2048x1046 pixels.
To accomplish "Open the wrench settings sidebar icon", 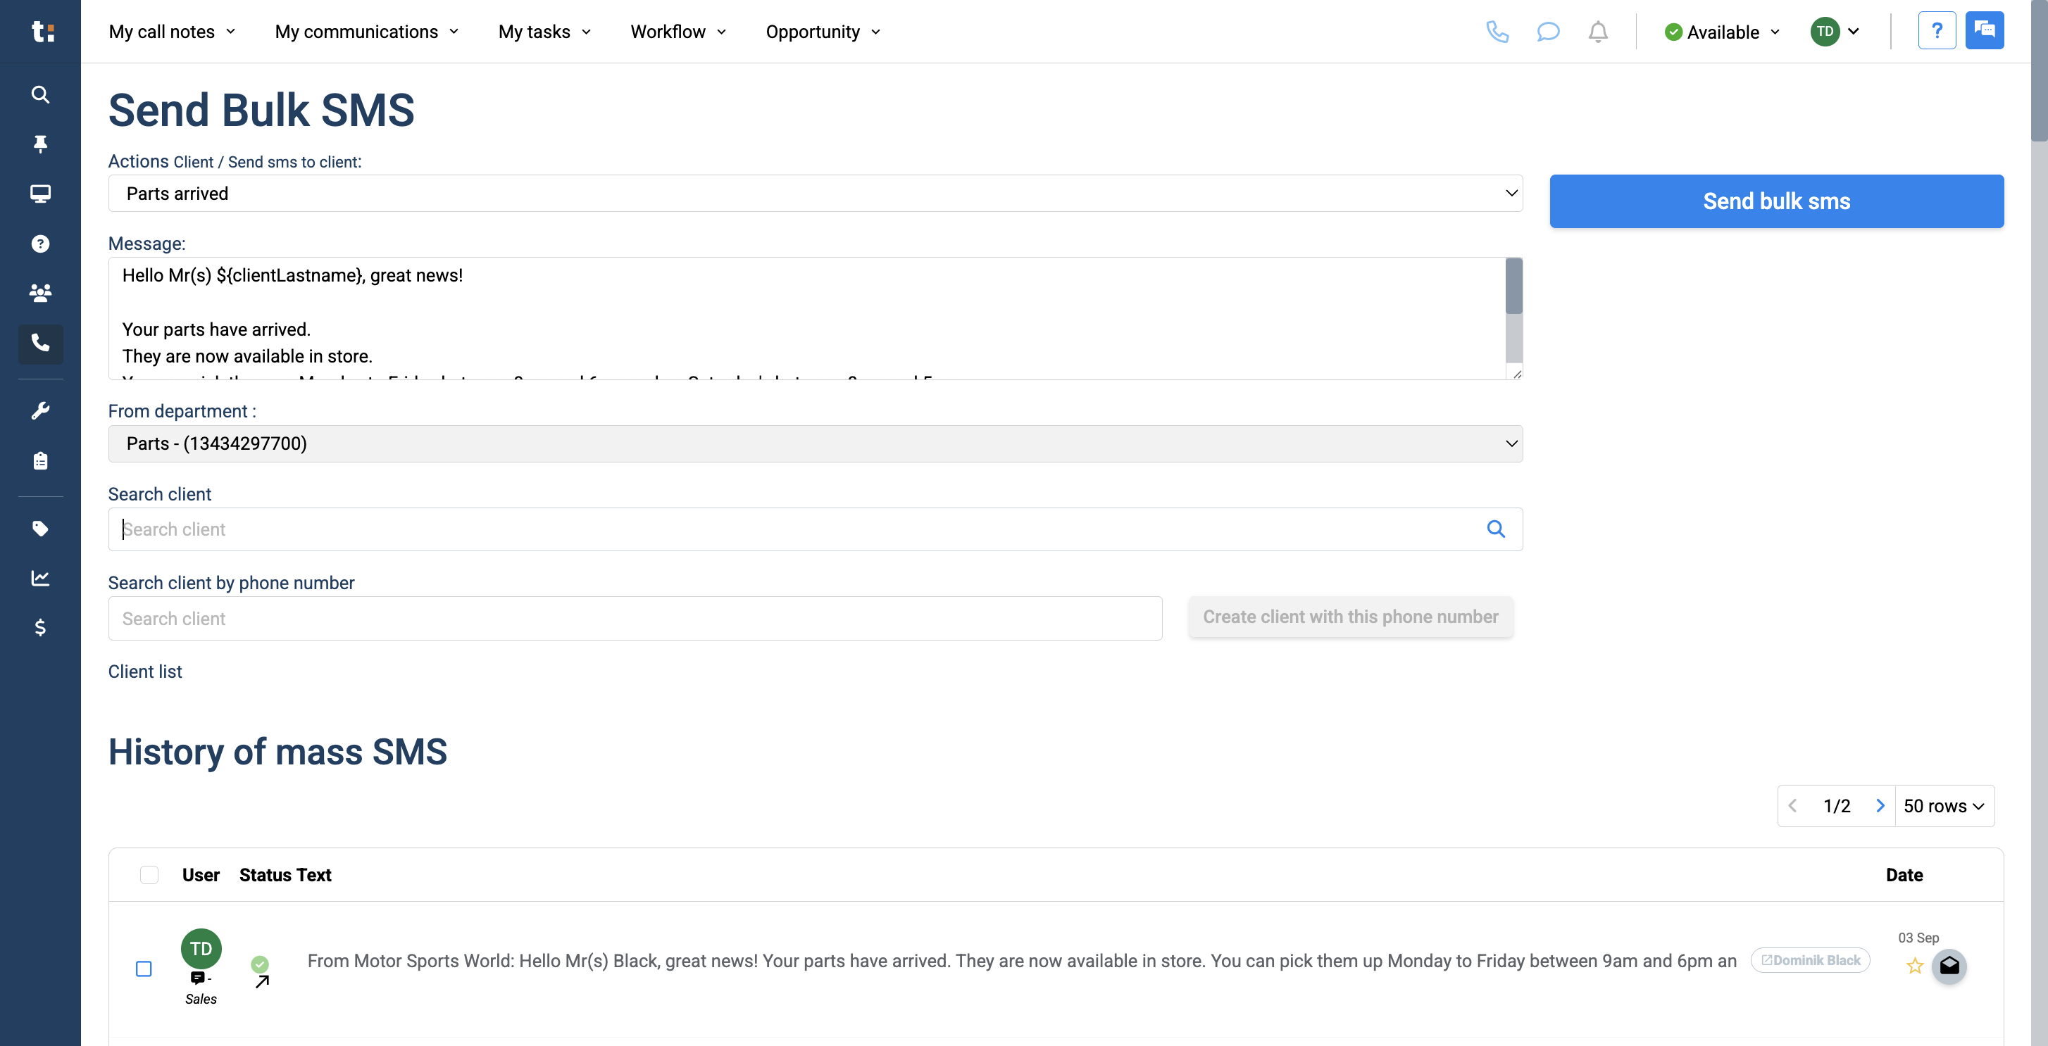I will pyautogui.click(x=39, y=410).
